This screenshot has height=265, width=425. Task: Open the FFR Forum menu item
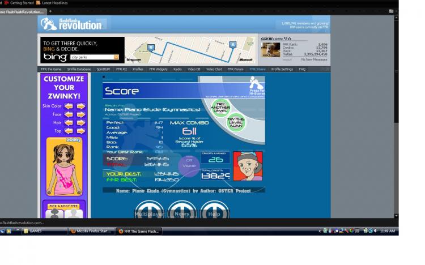(x=235, y=70)
